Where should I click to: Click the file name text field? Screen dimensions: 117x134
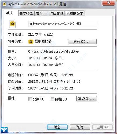pos(63,24)
